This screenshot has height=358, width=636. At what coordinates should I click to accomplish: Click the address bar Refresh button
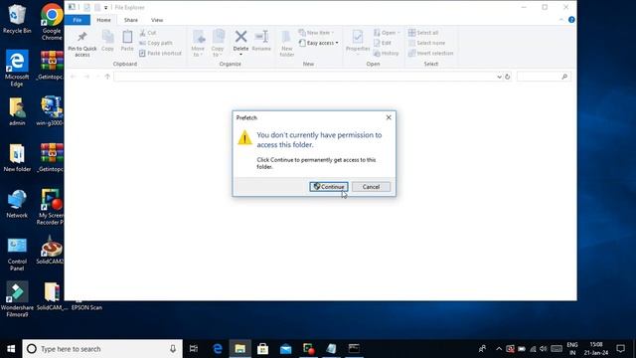508,77
